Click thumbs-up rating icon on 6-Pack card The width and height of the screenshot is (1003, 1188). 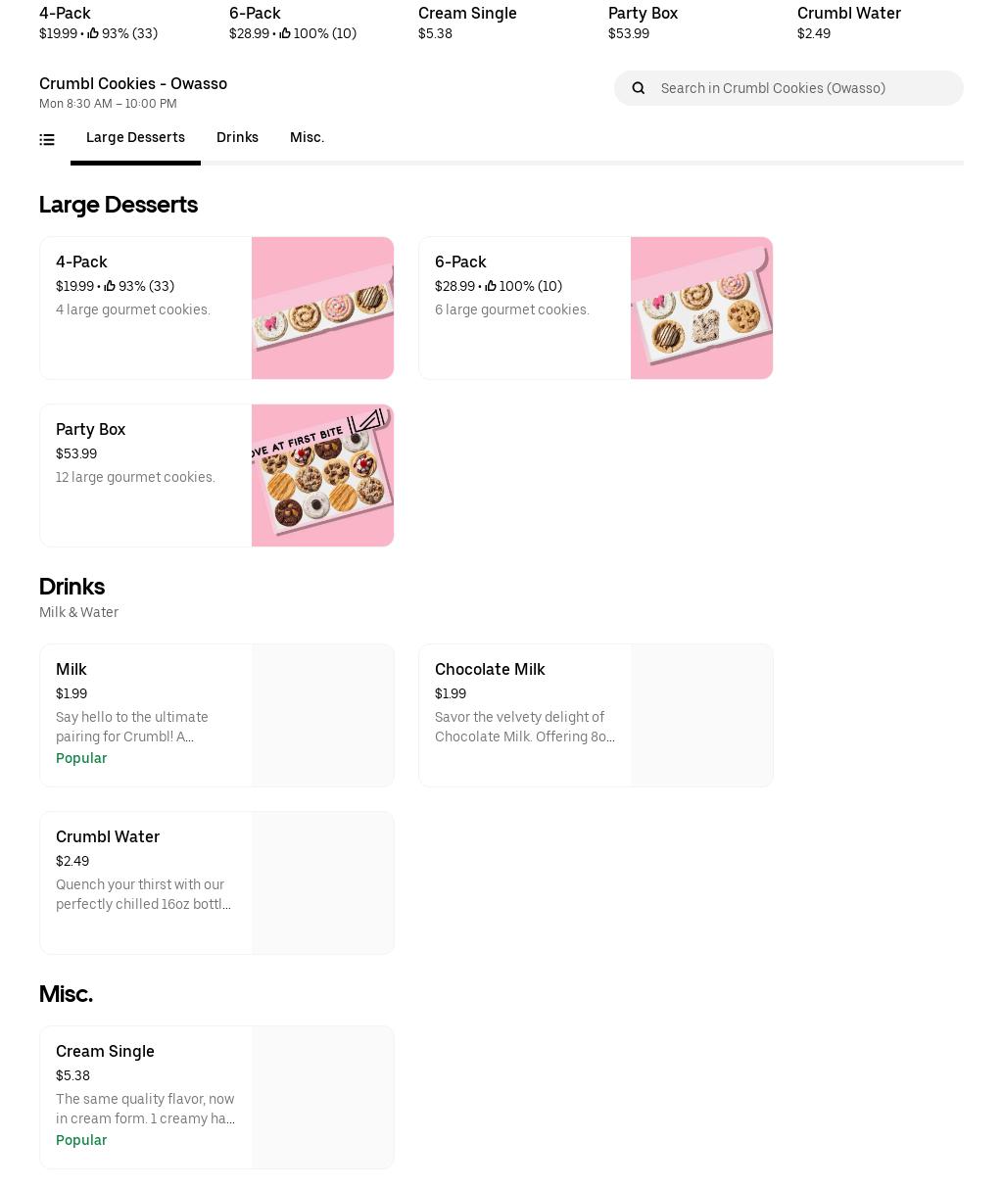point(491,286)
